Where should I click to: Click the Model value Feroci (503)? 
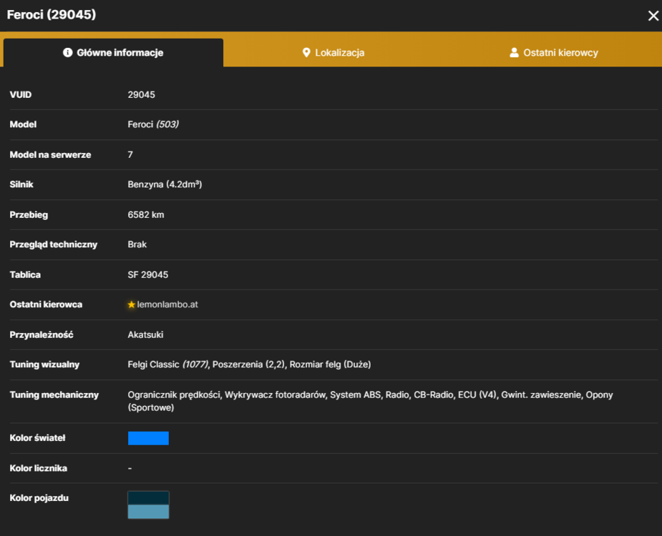pos(153,124)
